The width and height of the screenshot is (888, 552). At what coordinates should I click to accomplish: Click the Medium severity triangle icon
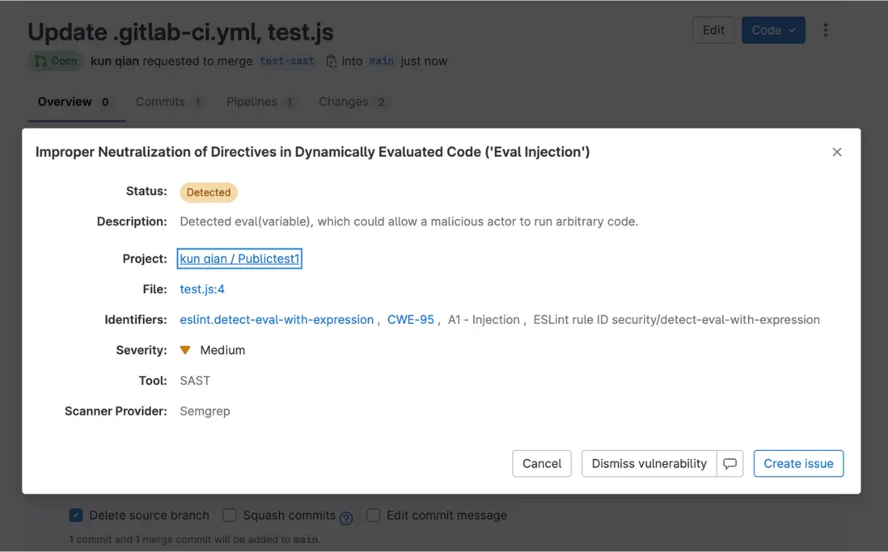tap(185, 350)
